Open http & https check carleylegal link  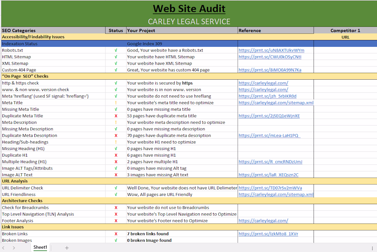263,83
